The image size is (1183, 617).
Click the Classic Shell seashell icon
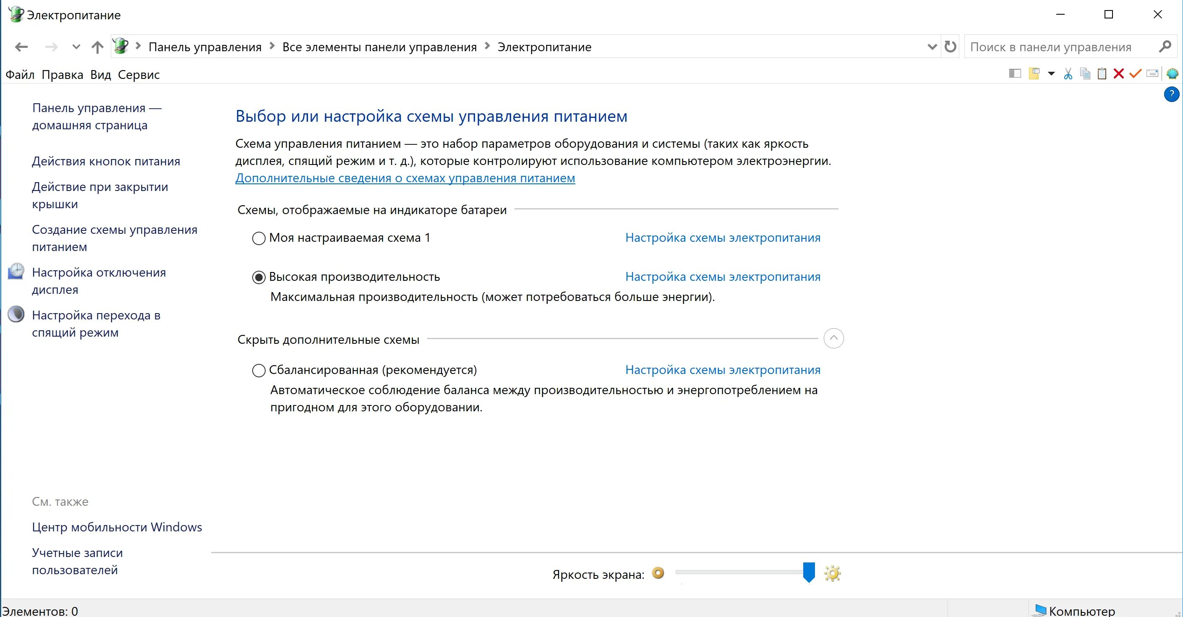(1172, 74)
